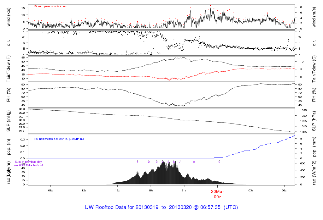Click the 'rad(Lgly/hr)' axis title
This screenshot has height=220, width=323.
[x=9, y=173]
